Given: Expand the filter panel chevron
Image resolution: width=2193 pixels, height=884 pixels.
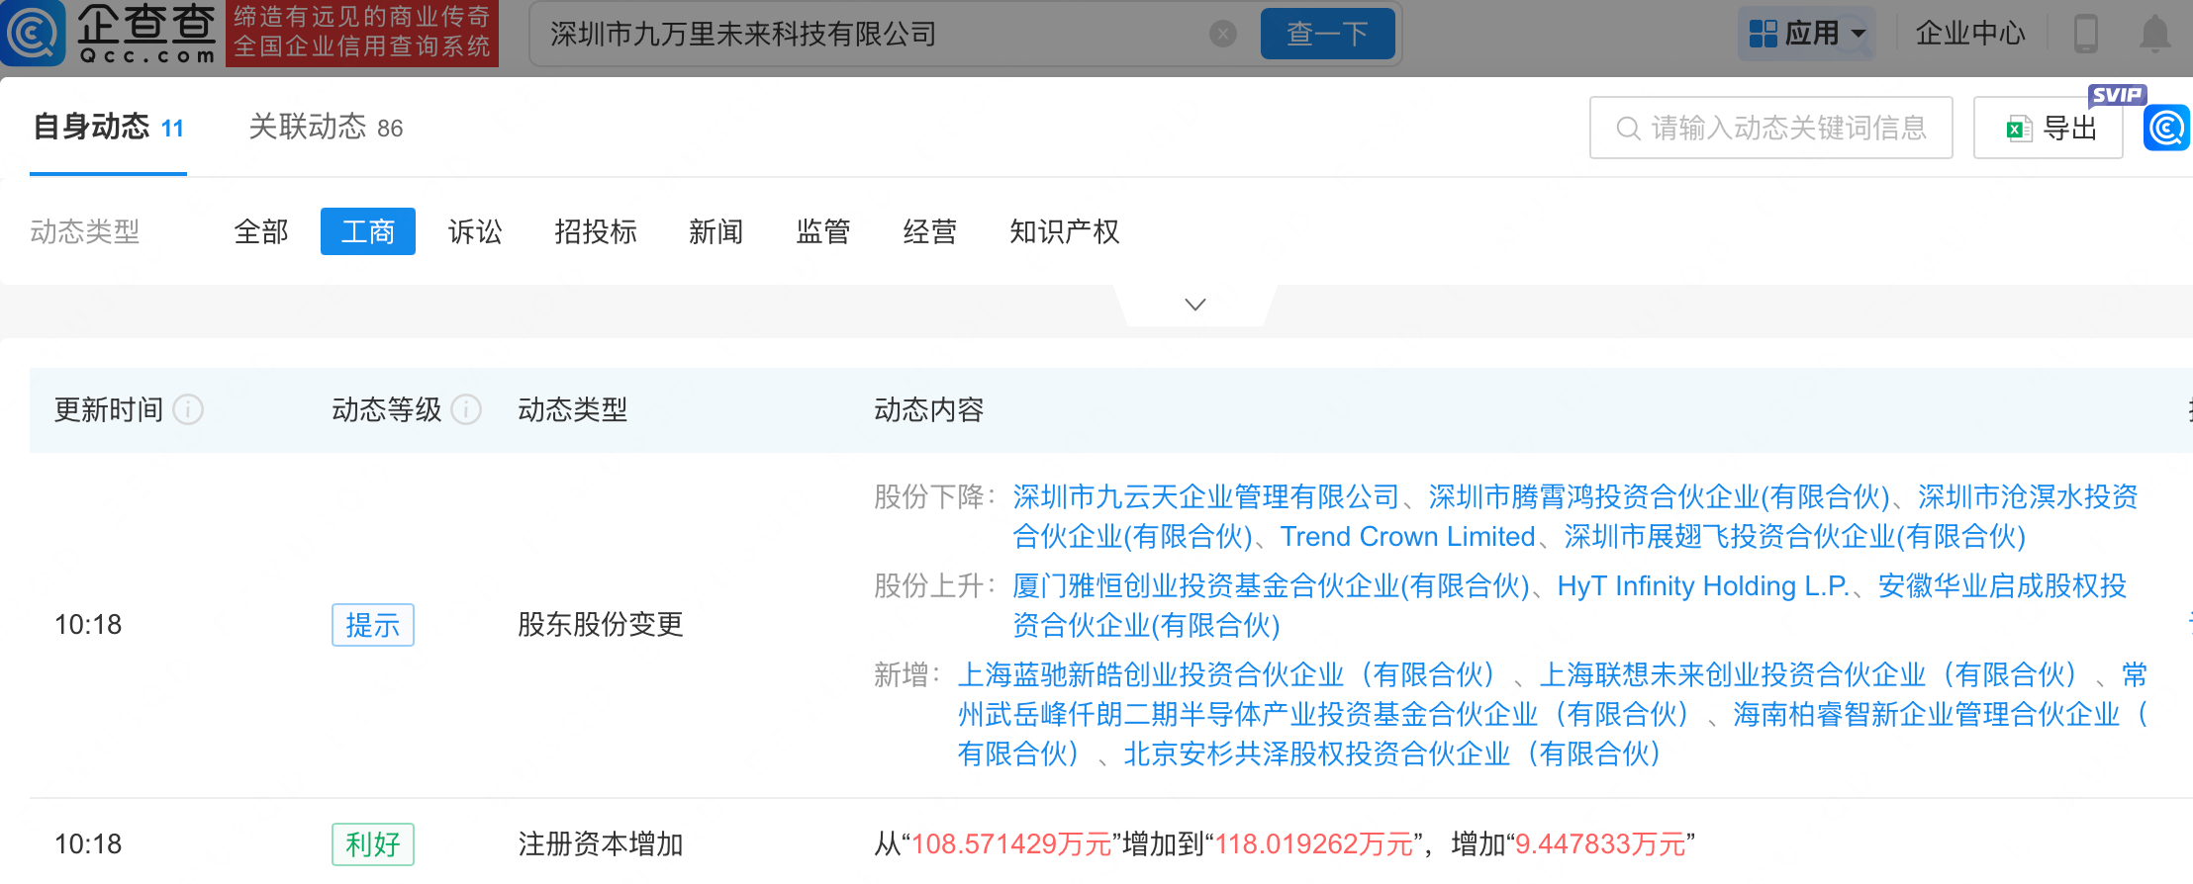Looking at the screenshot, I should (x=1195, y=305).
